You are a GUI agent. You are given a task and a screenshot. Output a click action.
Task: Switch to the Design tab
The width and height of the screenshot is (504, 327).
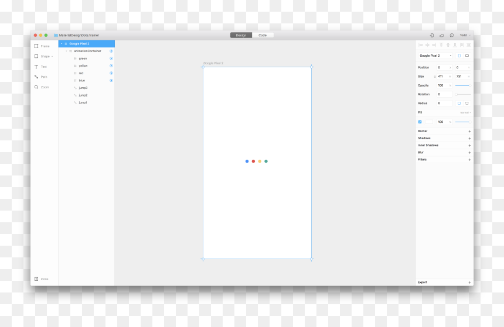click(241, 35)
